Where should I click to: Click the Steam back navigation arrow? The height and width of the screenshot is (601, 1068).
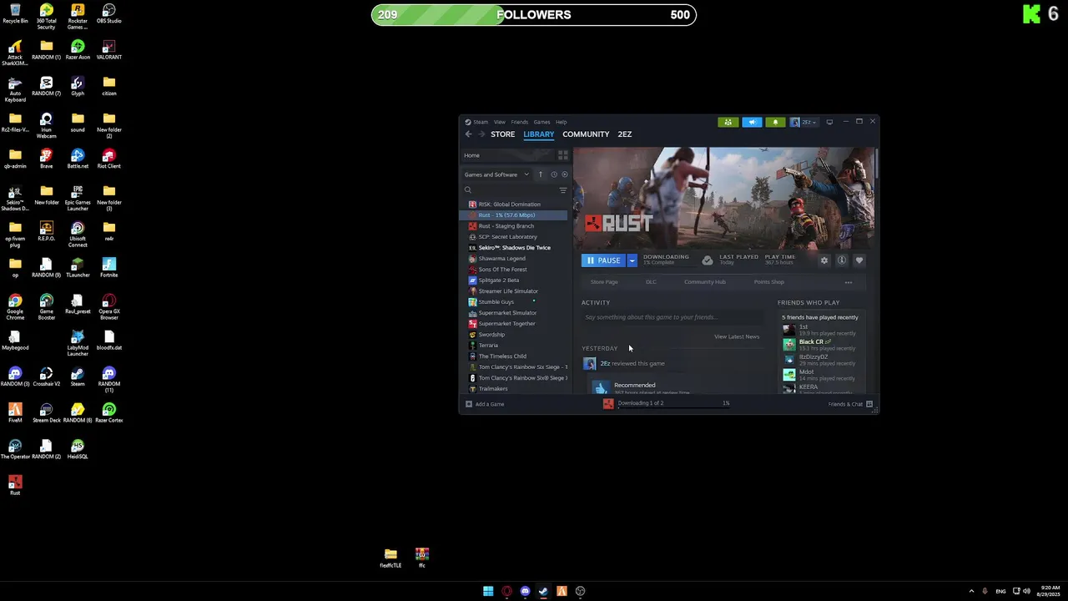[x=468, y=134]
